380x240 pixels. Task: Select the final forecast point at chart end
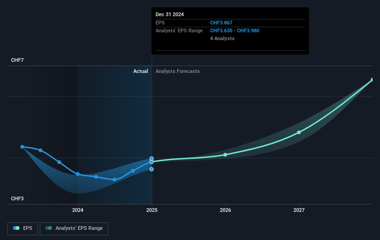click(x=373, y=80)
